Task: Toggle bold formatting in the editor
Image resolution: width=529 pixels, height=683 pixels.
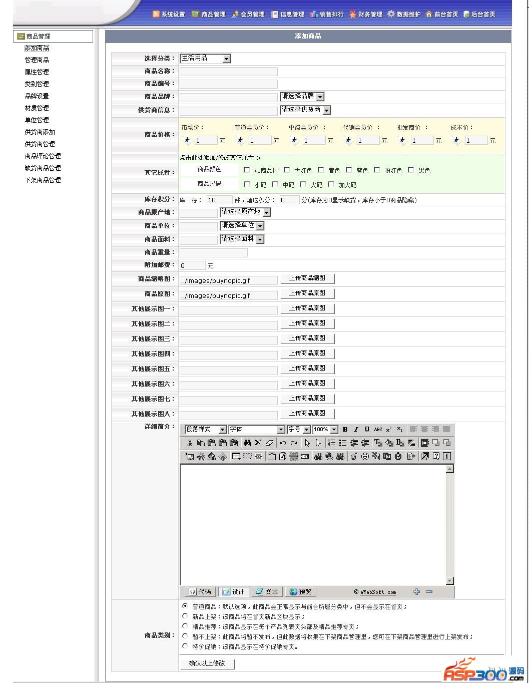Action: pyautogui.click(x=345, y=430)
